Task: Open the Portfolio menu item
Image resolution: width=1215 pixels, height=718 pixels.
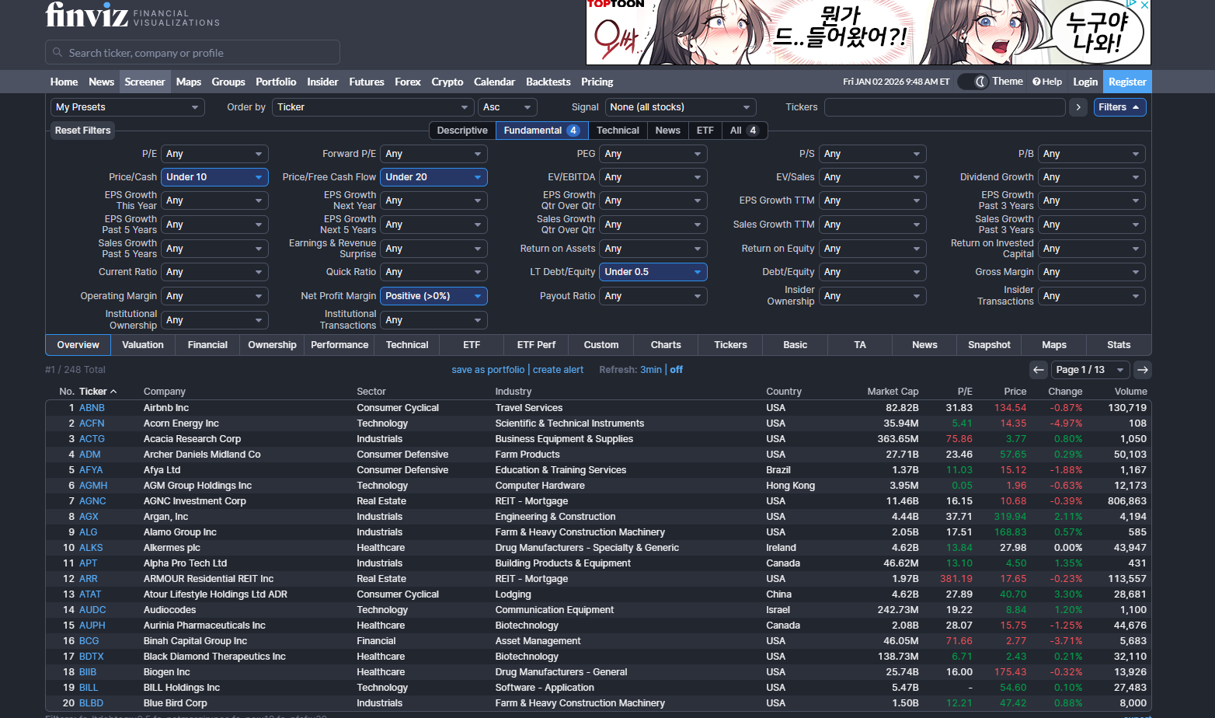Action: pos(276,82)
